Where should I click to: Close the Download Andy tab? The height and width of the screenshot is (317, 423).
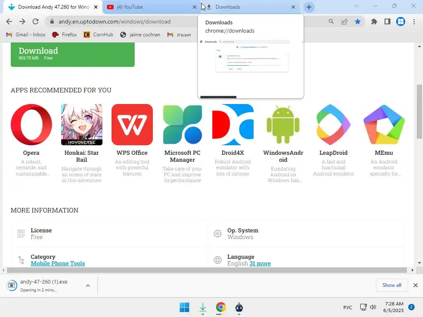[96, 7]
